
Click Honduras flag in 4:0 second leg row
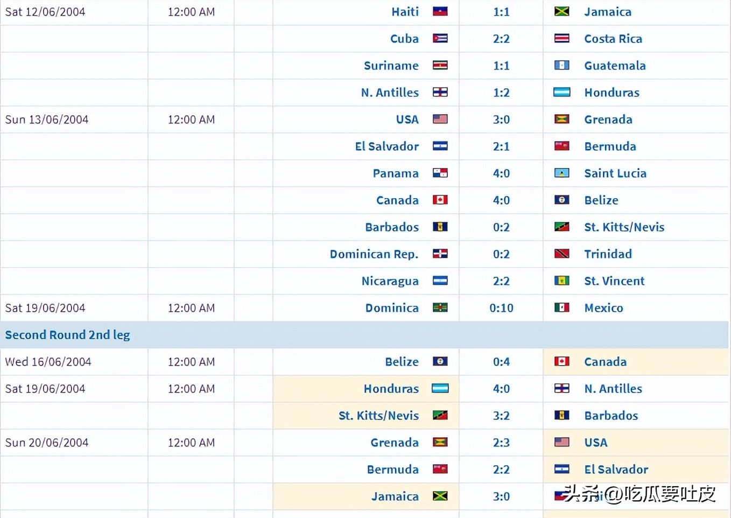click(440, 388)
